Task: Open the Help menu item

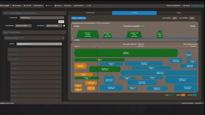Action: [89, 6]
